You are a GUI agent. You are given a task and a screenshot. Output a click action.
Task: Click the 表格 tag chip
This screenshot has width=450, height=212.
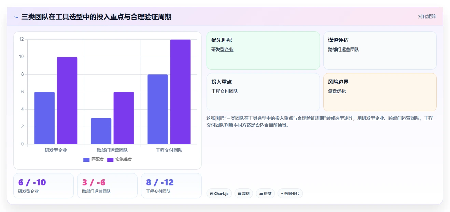pos(244,194)
